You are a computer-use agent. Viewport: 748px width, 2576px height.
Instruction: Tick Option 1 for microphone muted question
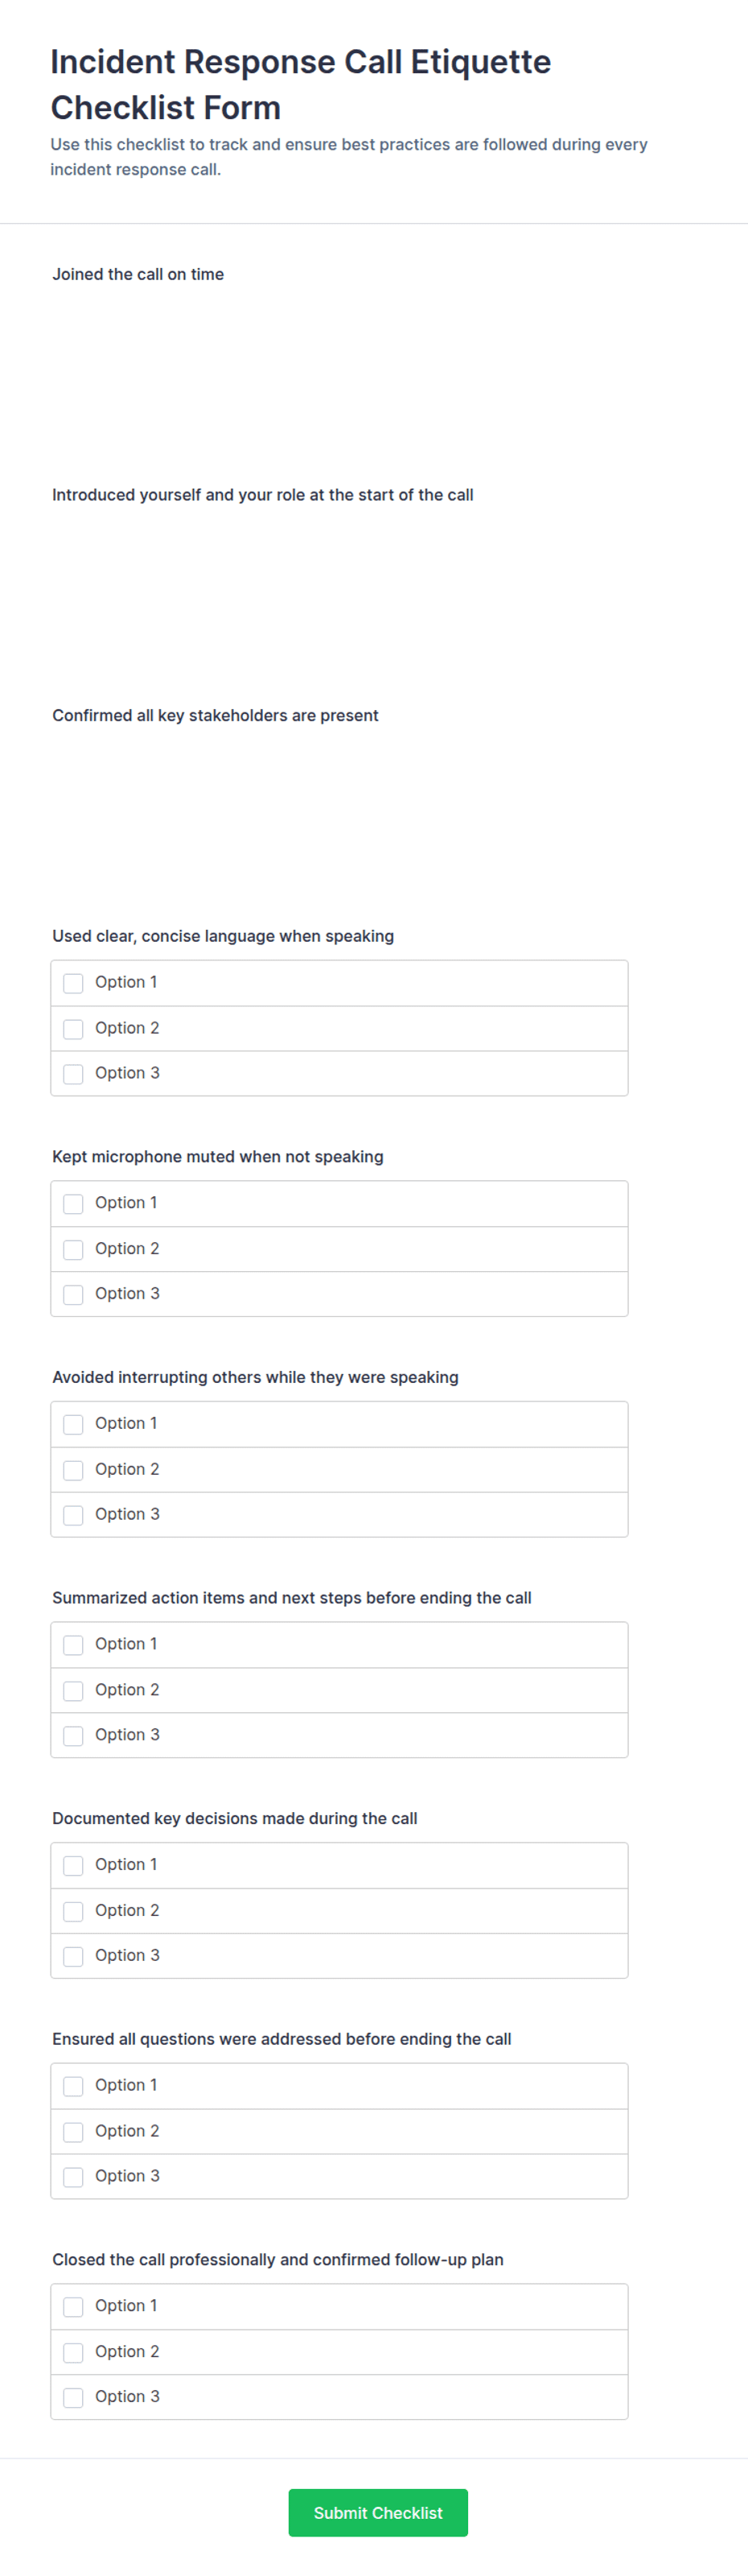73,1204
